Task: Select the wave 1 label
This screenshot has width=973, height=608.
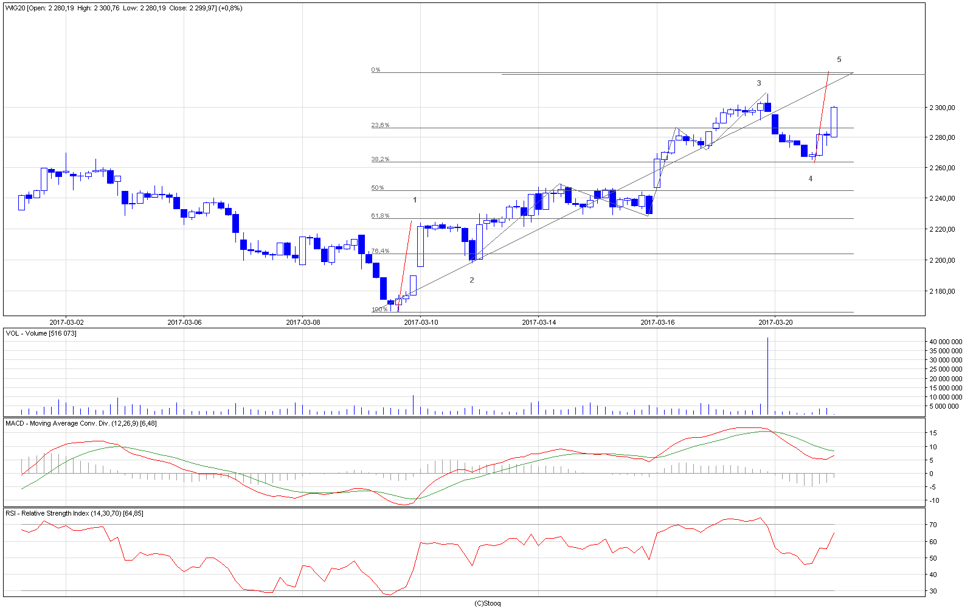Action: click(x=415, y=200)
